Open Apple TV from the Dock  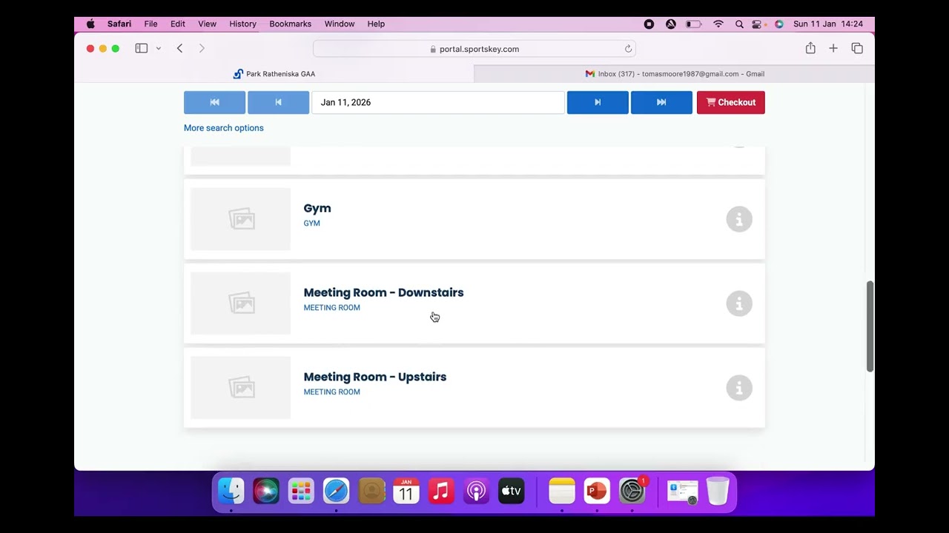512,491
